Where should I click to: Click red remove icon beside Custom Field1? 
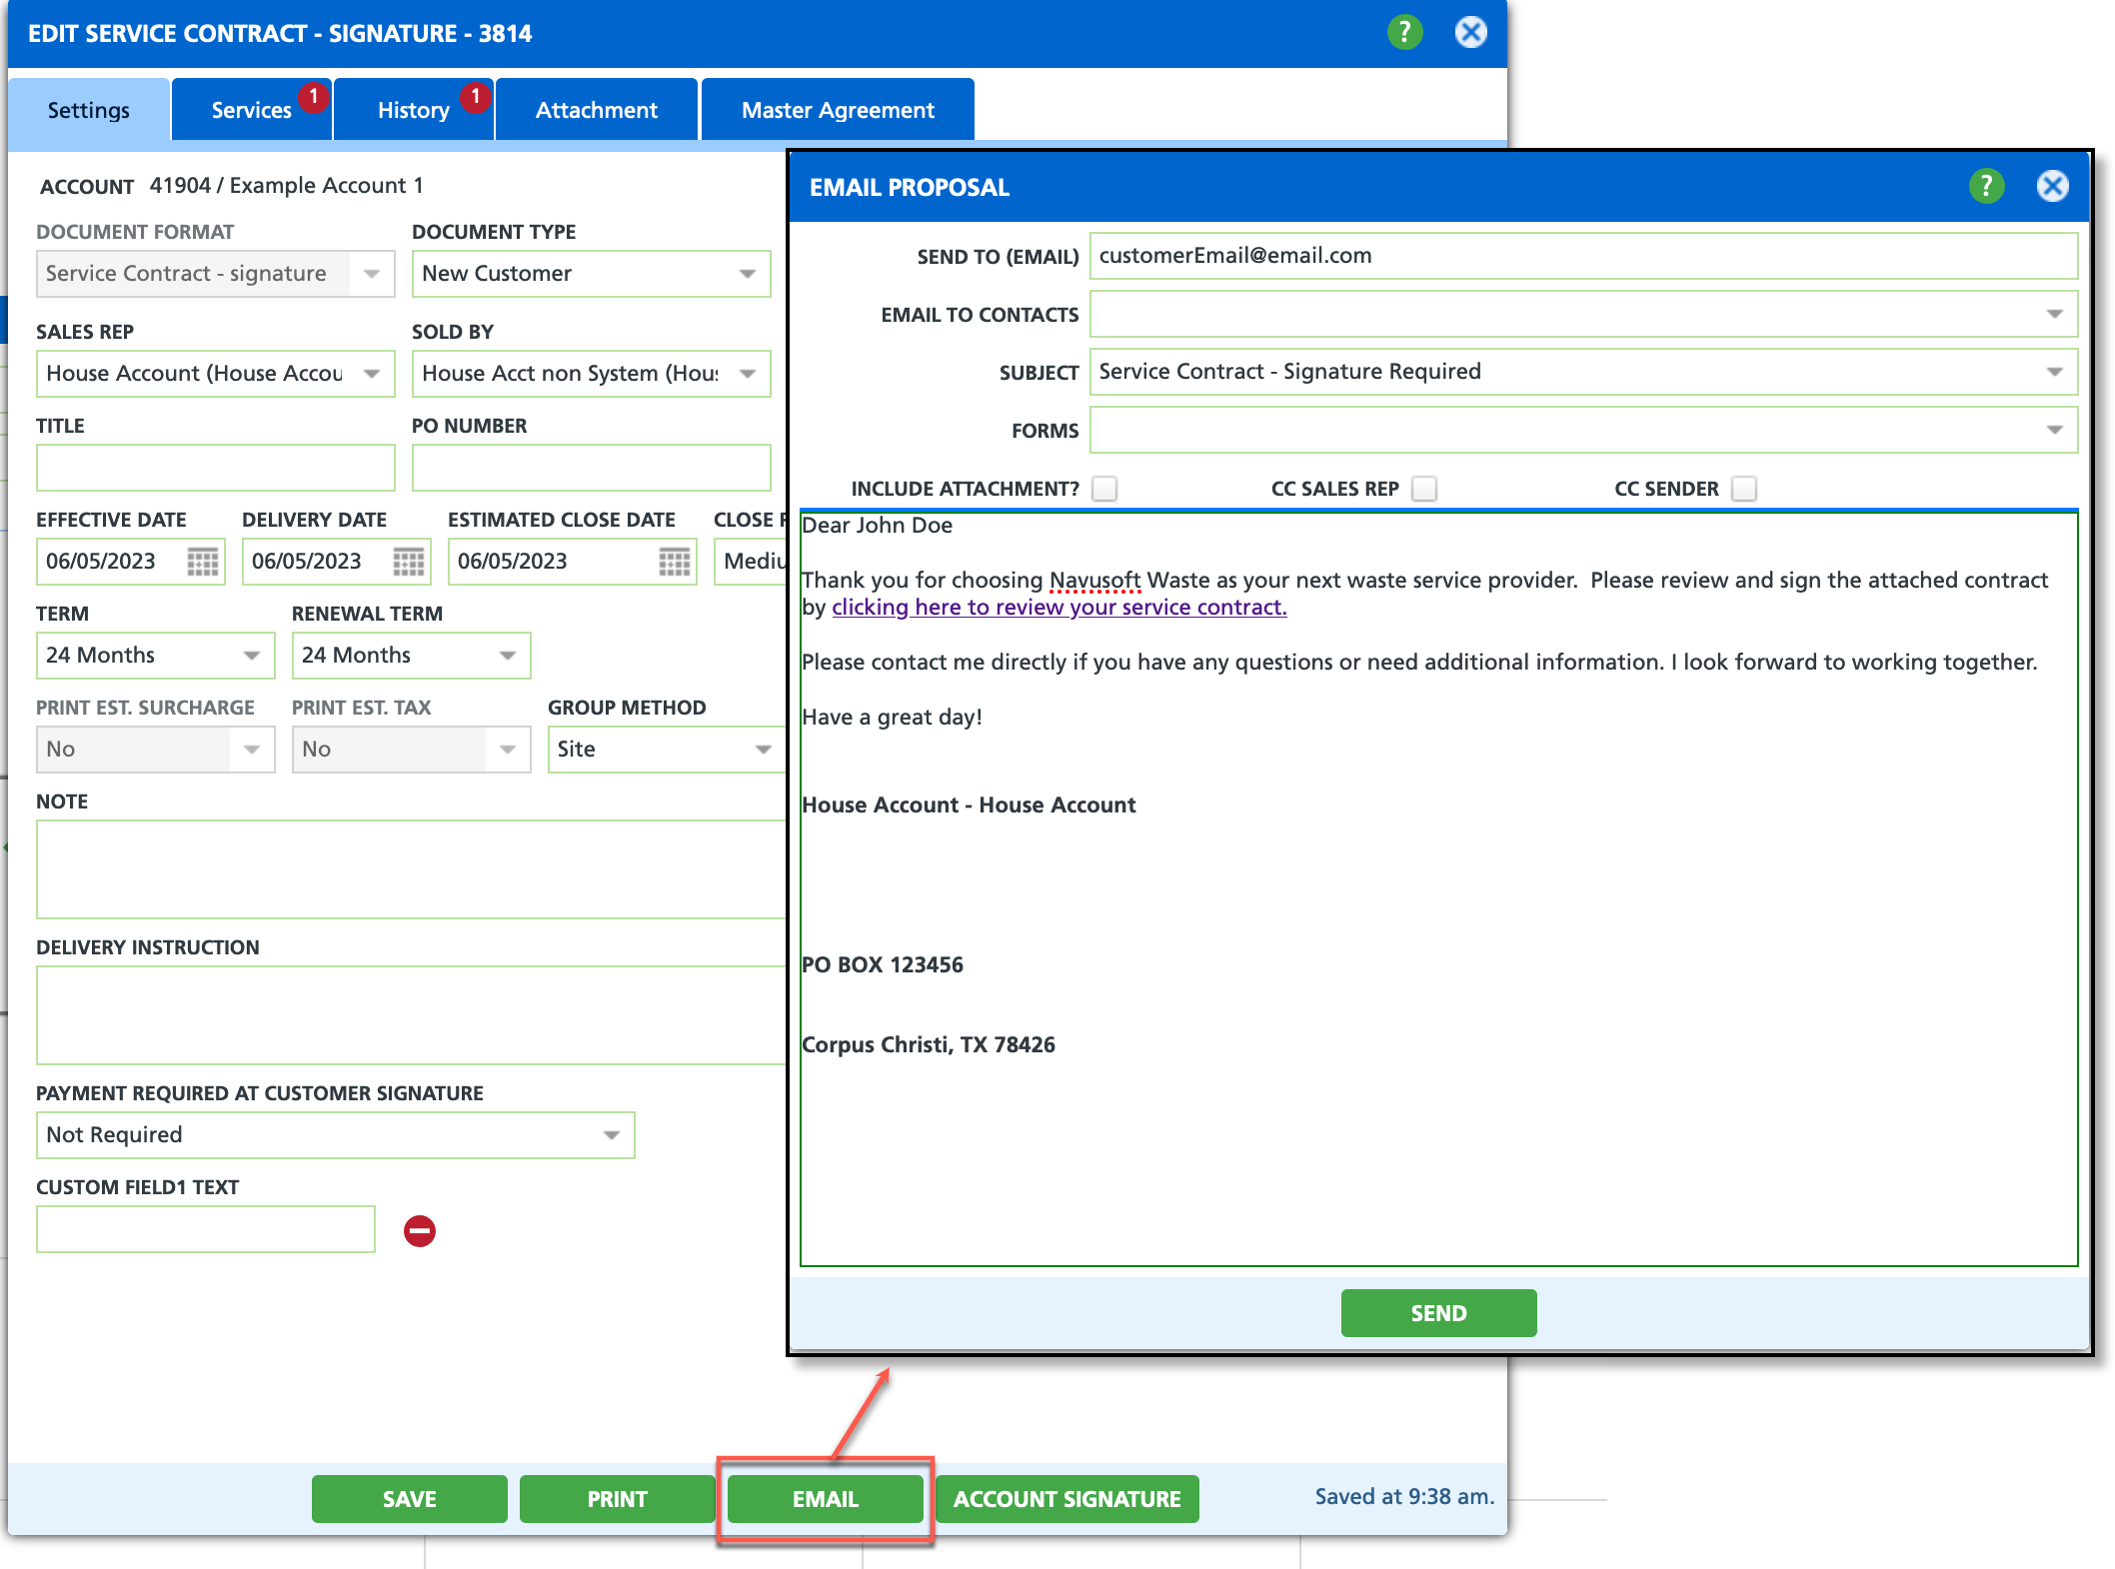tap(420, 1231)
